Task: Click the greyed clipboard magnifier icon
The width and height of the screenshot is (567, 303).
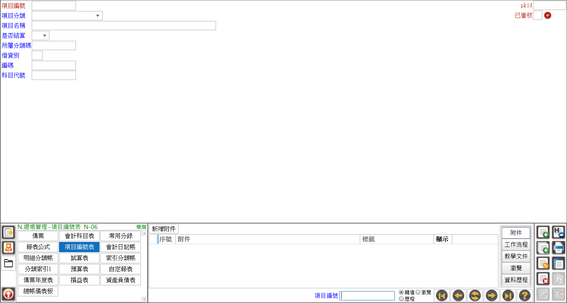Action: point(559,279)
